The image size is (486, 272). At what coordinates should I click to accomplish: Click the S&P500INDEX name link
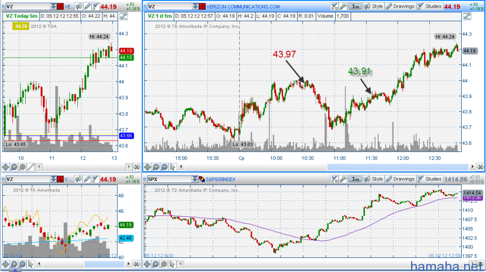click(221, 179)
